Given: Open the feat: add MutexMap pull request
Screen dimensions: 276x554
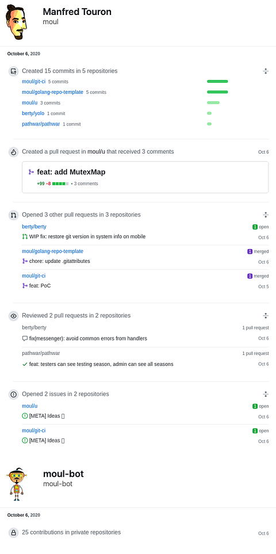Looking at the screenshot, I should tap(71, 172).
